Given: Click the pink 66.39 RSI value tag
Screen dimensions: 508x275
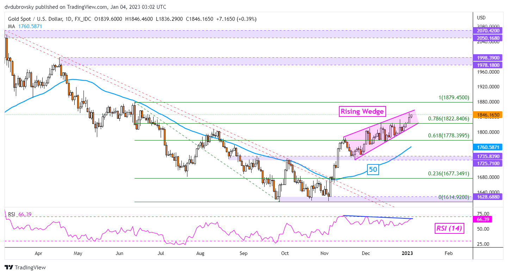Looking at the screenshot, I should pyautogui.click(x=483, y=219).
